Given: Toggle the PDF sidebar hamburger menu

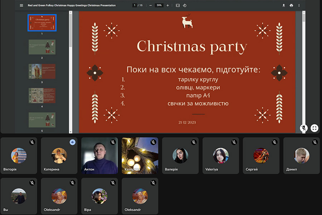Looking at the screenshot, I should coord(21,5).
